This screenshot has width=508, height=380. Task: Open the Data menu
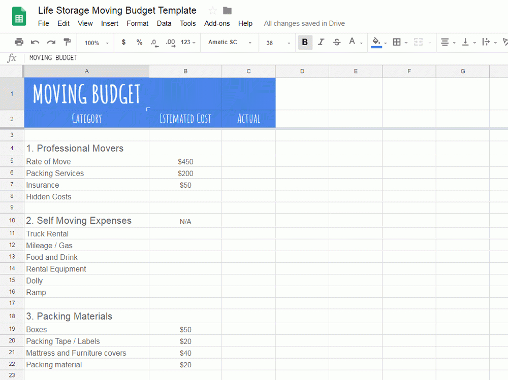tap(164, 23)
